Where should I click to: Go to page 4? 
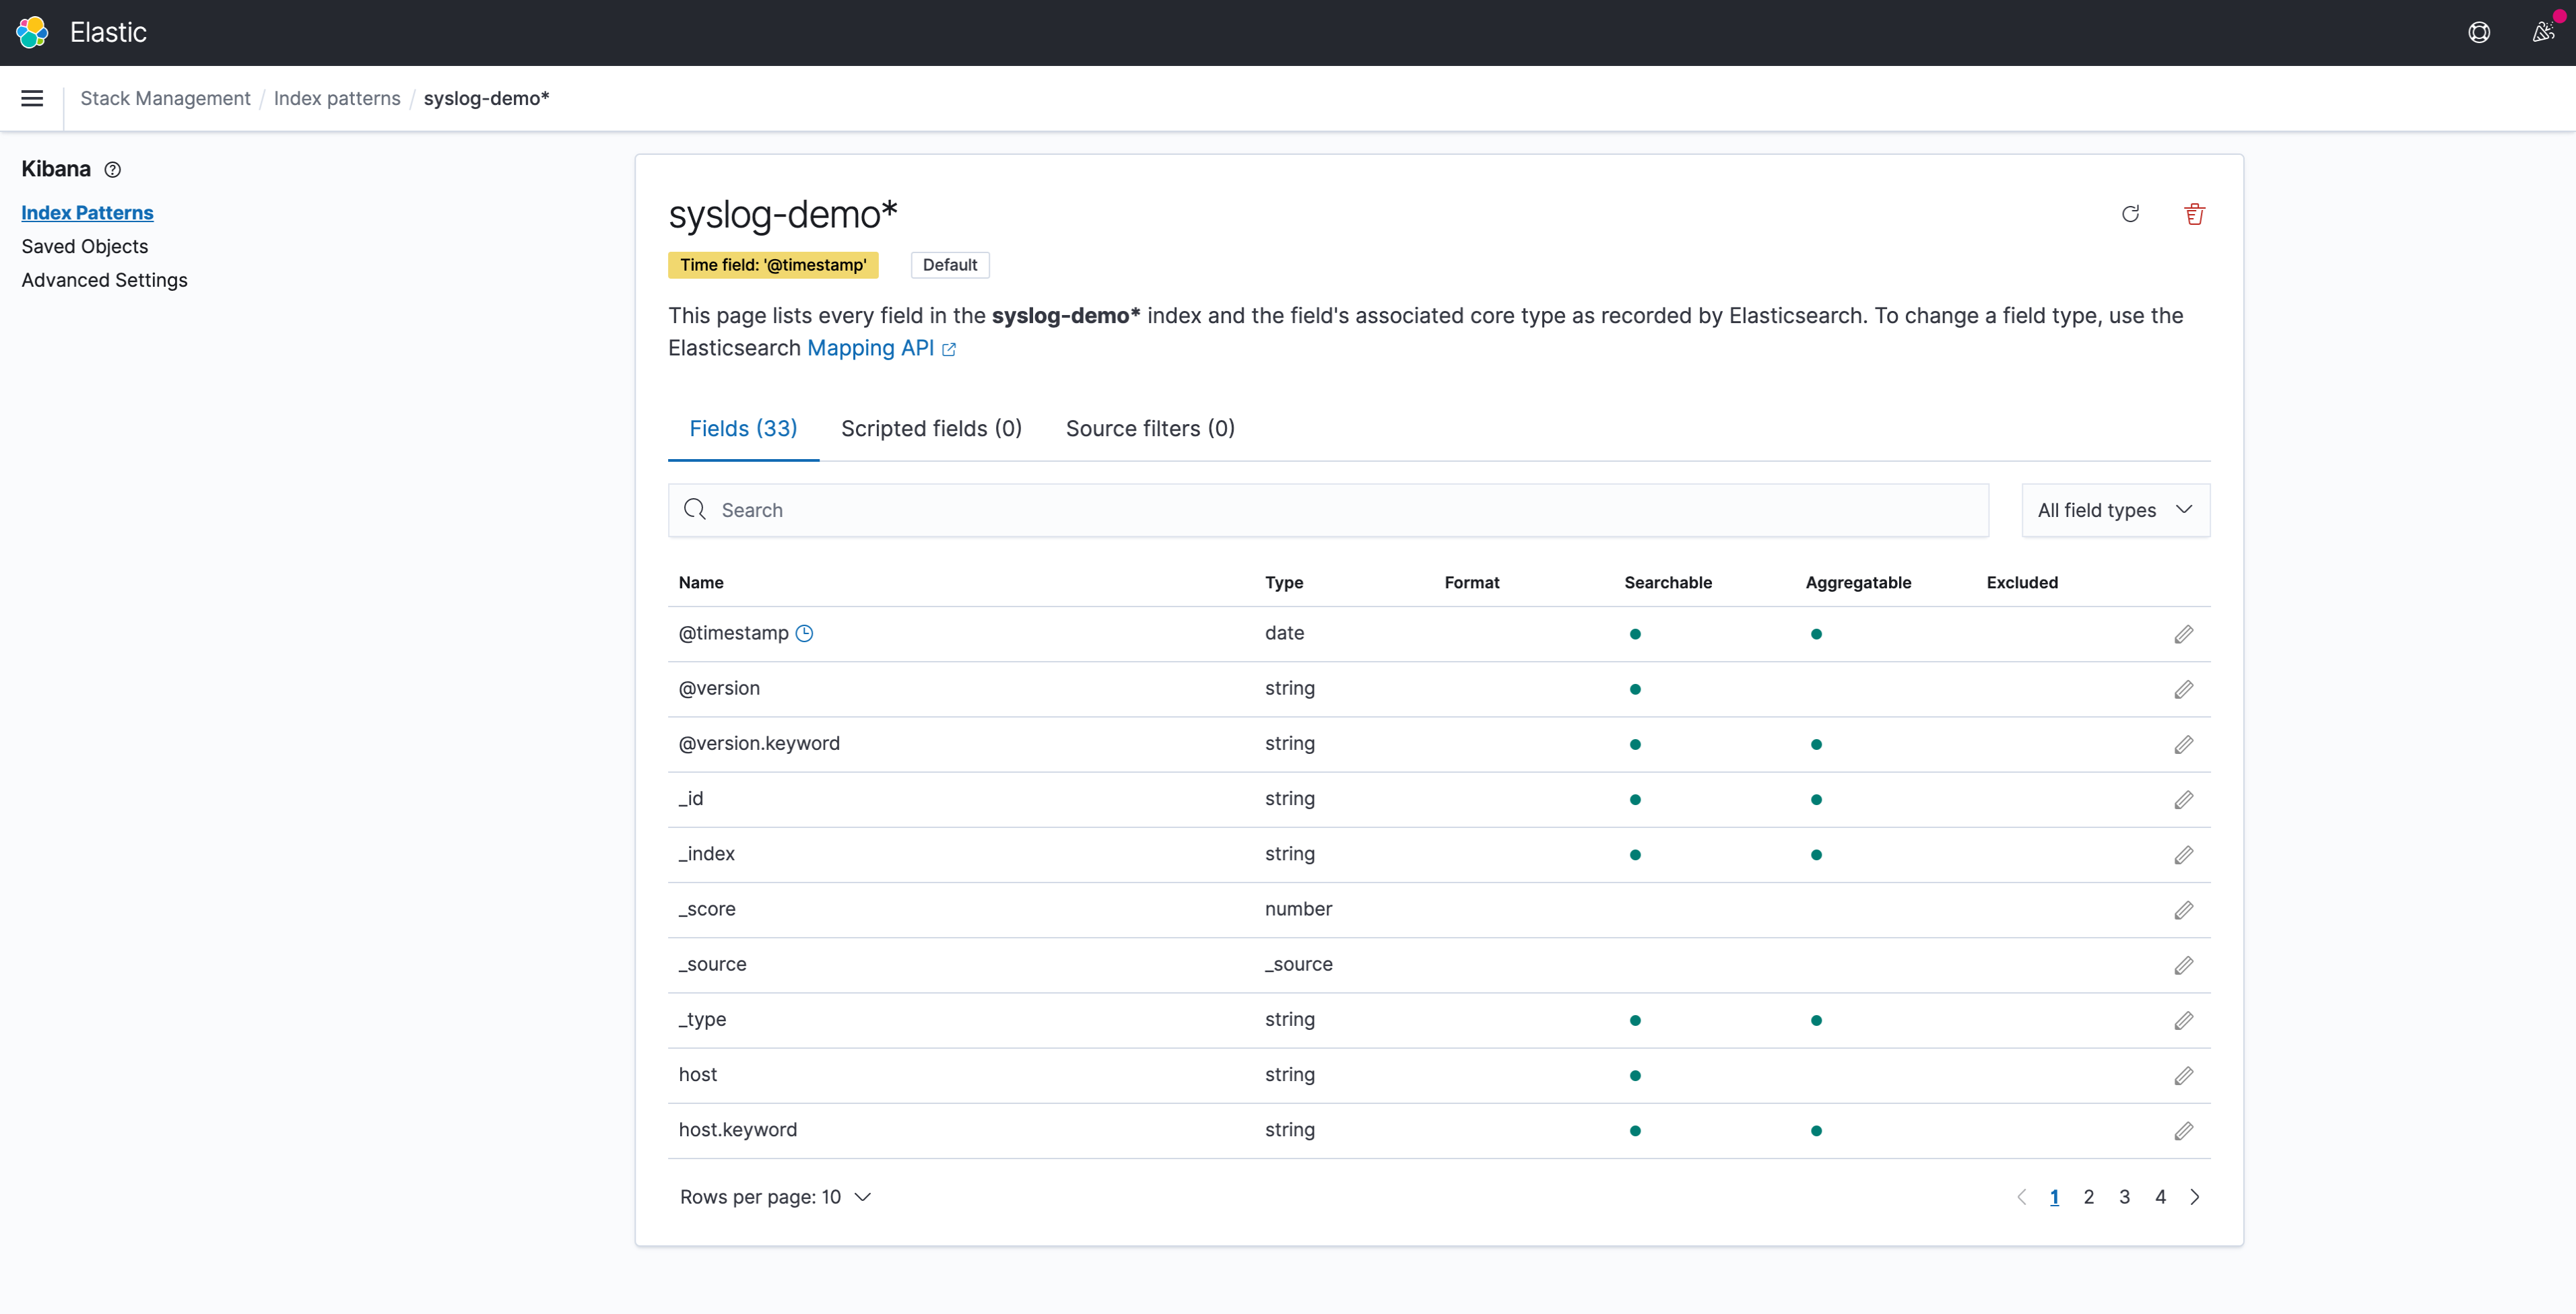click(2160, 1197)
